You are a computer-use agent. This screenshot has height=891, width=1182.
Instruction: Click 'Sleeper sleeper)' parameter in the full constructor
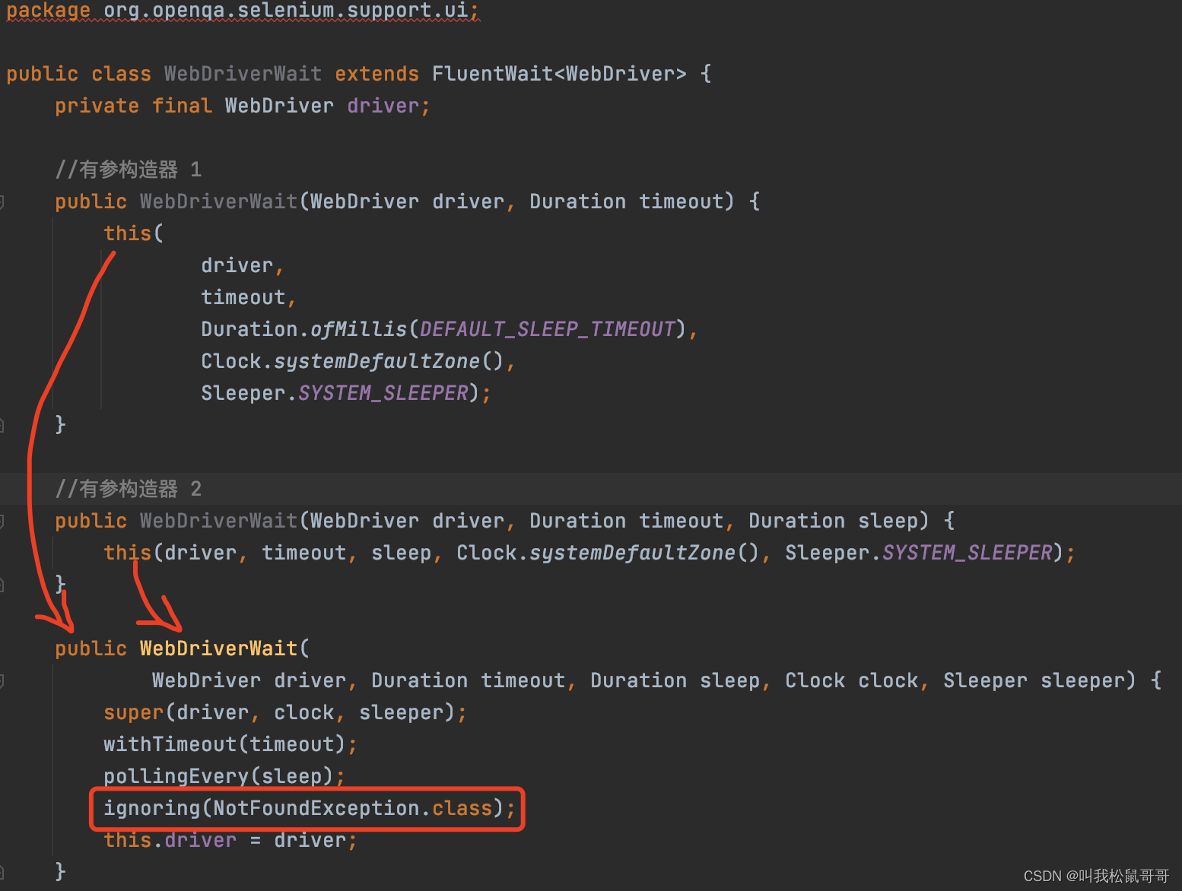[1040, 680]
